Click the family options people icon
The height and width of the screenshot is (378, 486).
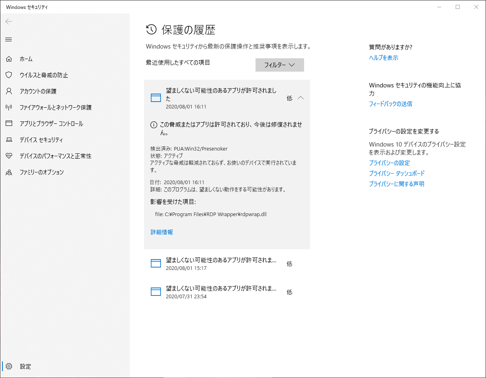click(8, 172)
